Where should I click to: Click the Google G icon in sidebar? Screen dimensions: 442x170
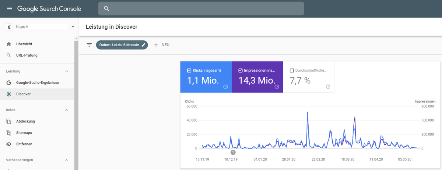coord(9,83)
